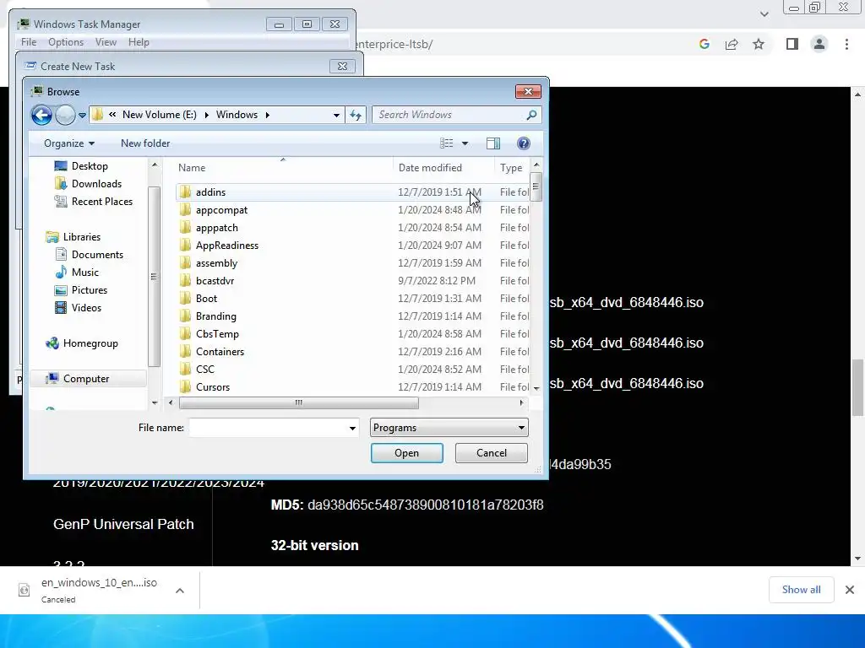Screen dimensions: 865x648
Task: Click Show all downloads button
Action: [x=801, y=590]
